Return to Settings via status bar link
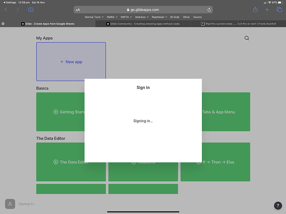 (x=10, y=3)
